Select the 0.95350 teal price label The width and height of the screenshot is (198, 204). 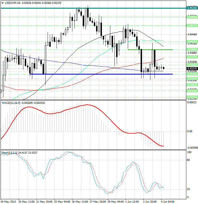click(x=192, y=8)
